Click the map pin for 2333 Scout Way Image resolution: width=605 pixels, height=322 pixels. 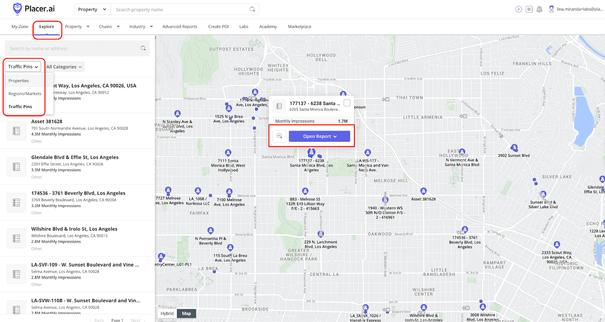click(x=557, y=245)
